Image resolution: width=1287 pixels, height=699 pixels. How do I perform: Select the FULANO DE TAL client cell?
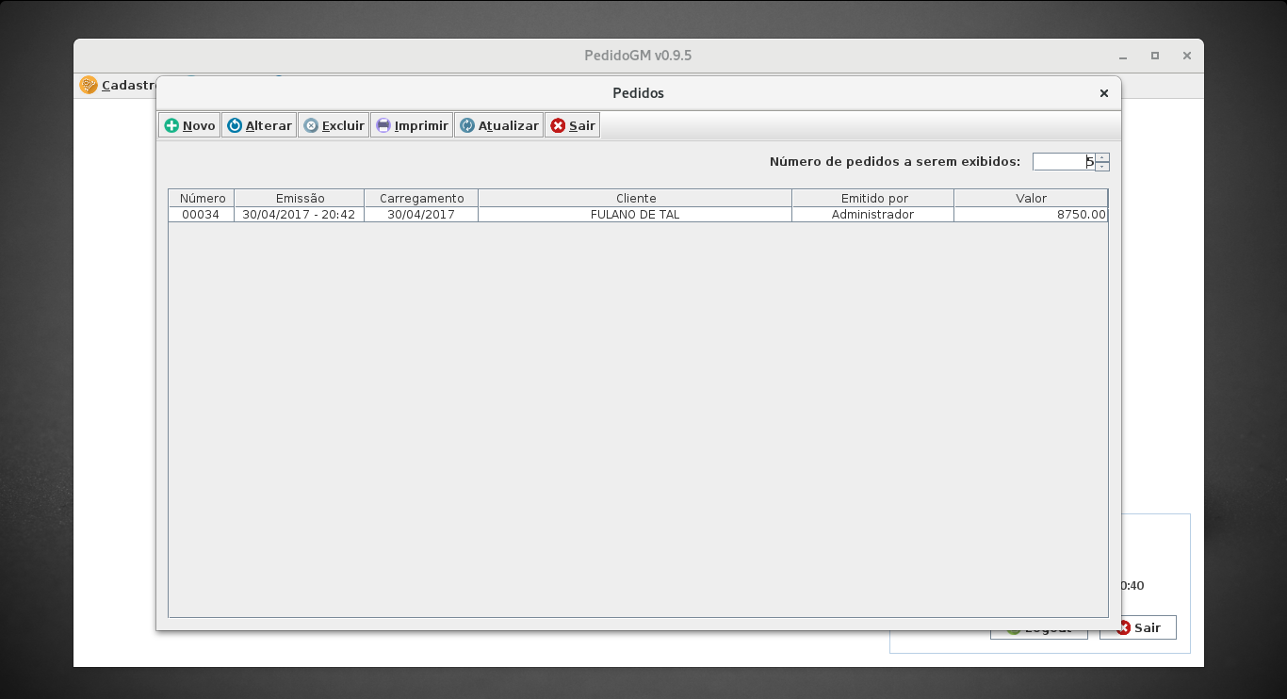click(635, 215)
